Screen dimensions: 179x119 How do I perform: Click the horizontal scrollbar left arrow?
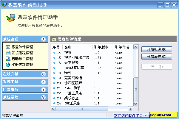pyautogui.click(x=53, y=109)
